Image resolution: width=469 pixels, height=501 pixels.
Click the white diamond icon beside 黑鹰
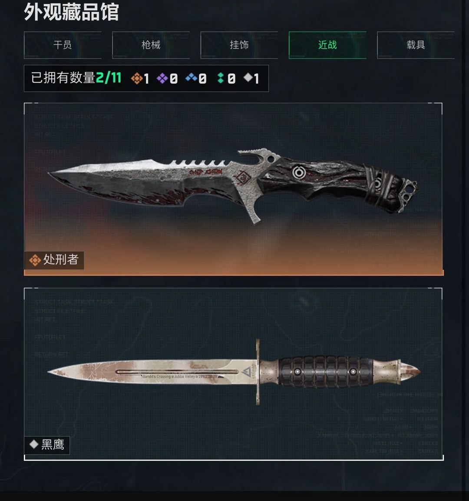(34, 444)
